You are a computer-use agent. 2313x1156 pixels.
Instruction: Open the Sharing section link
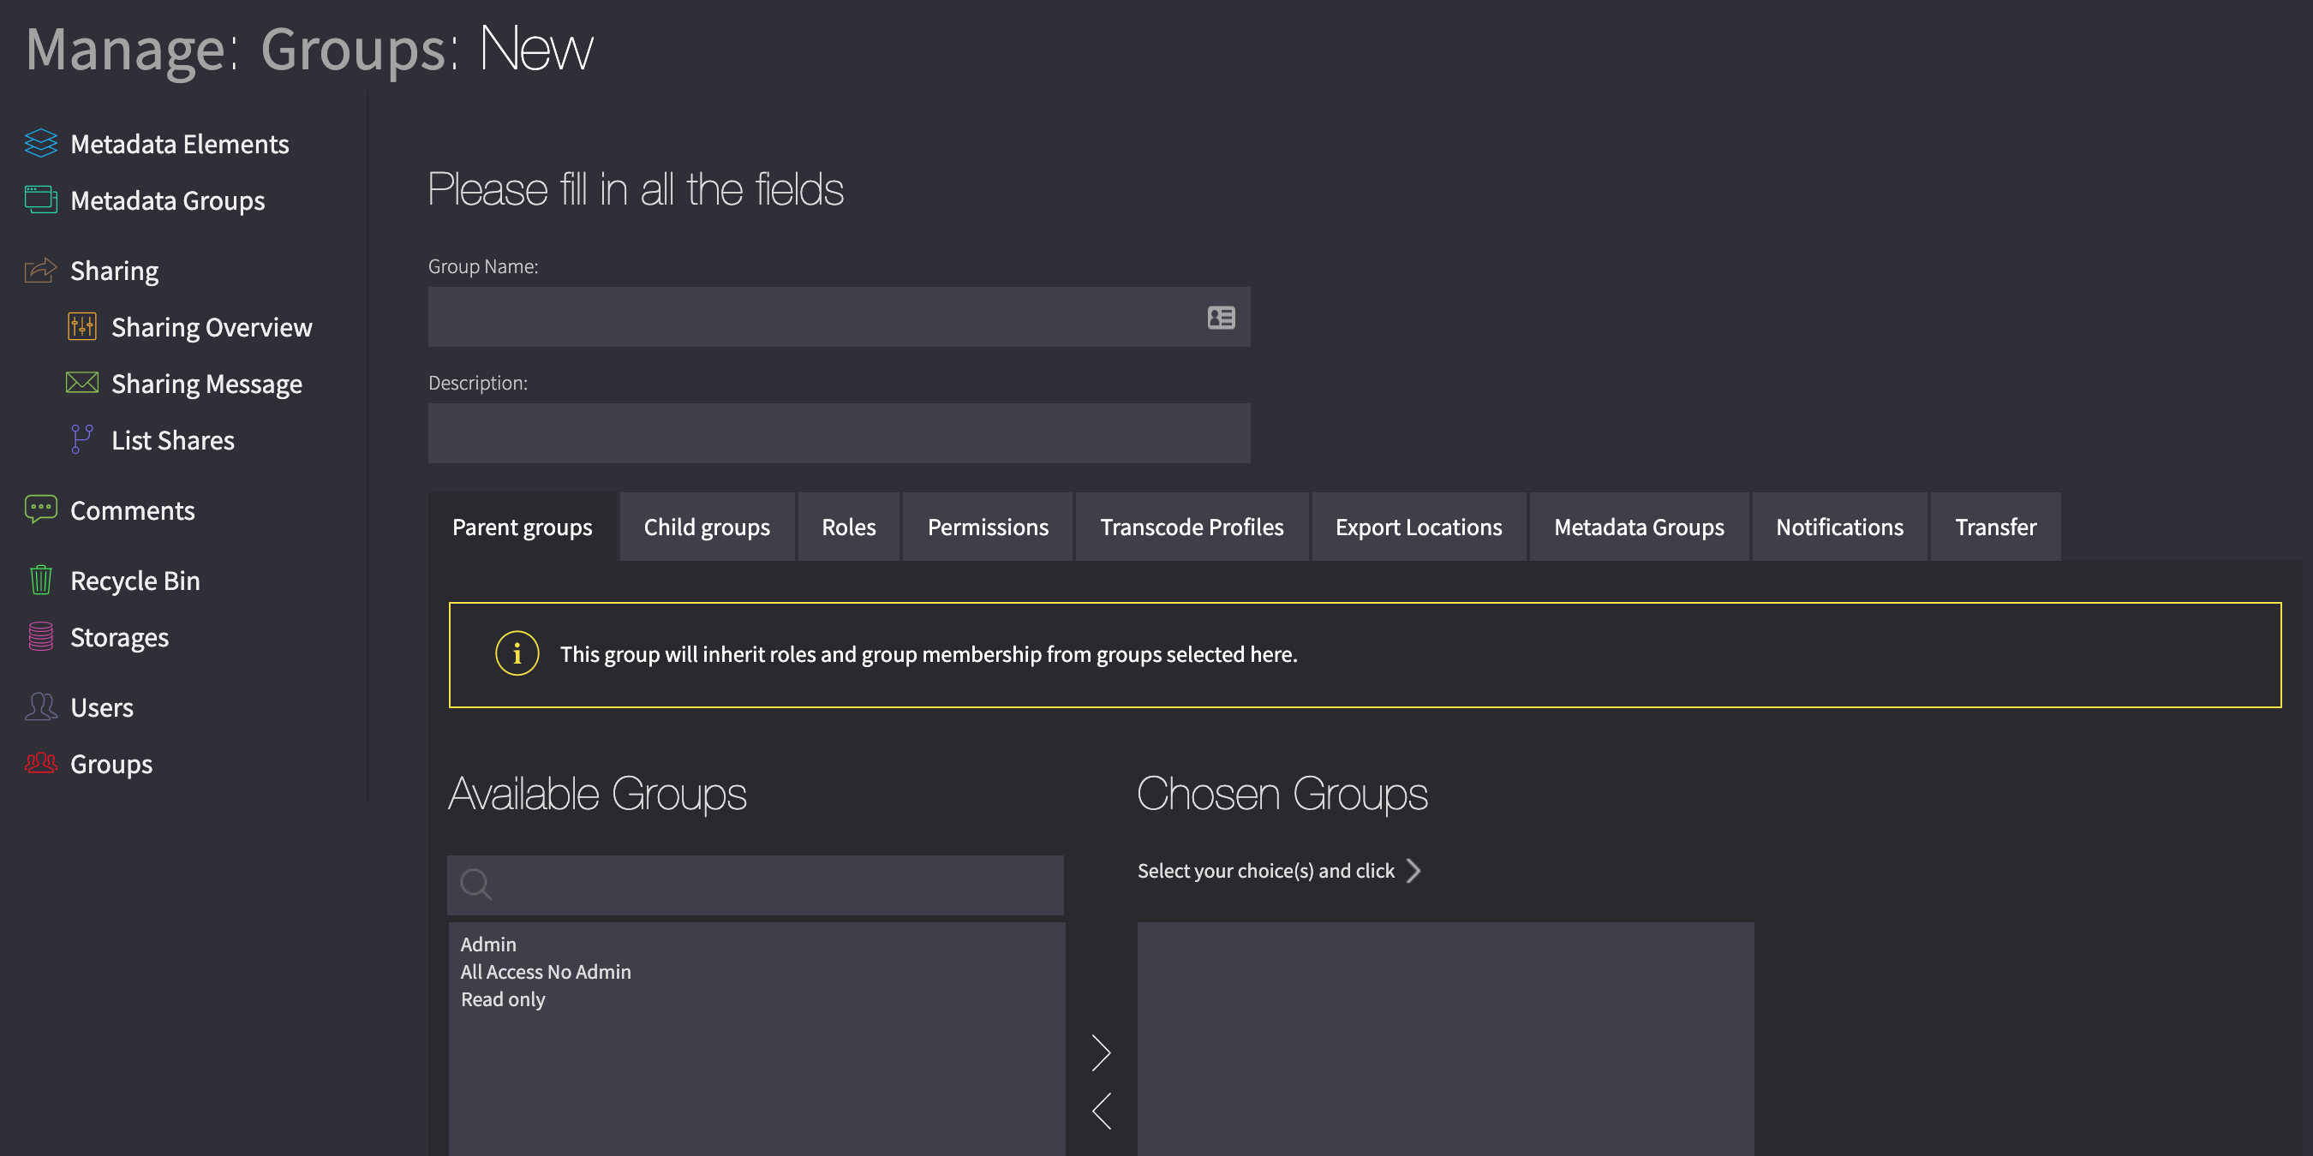pos(114,271)
